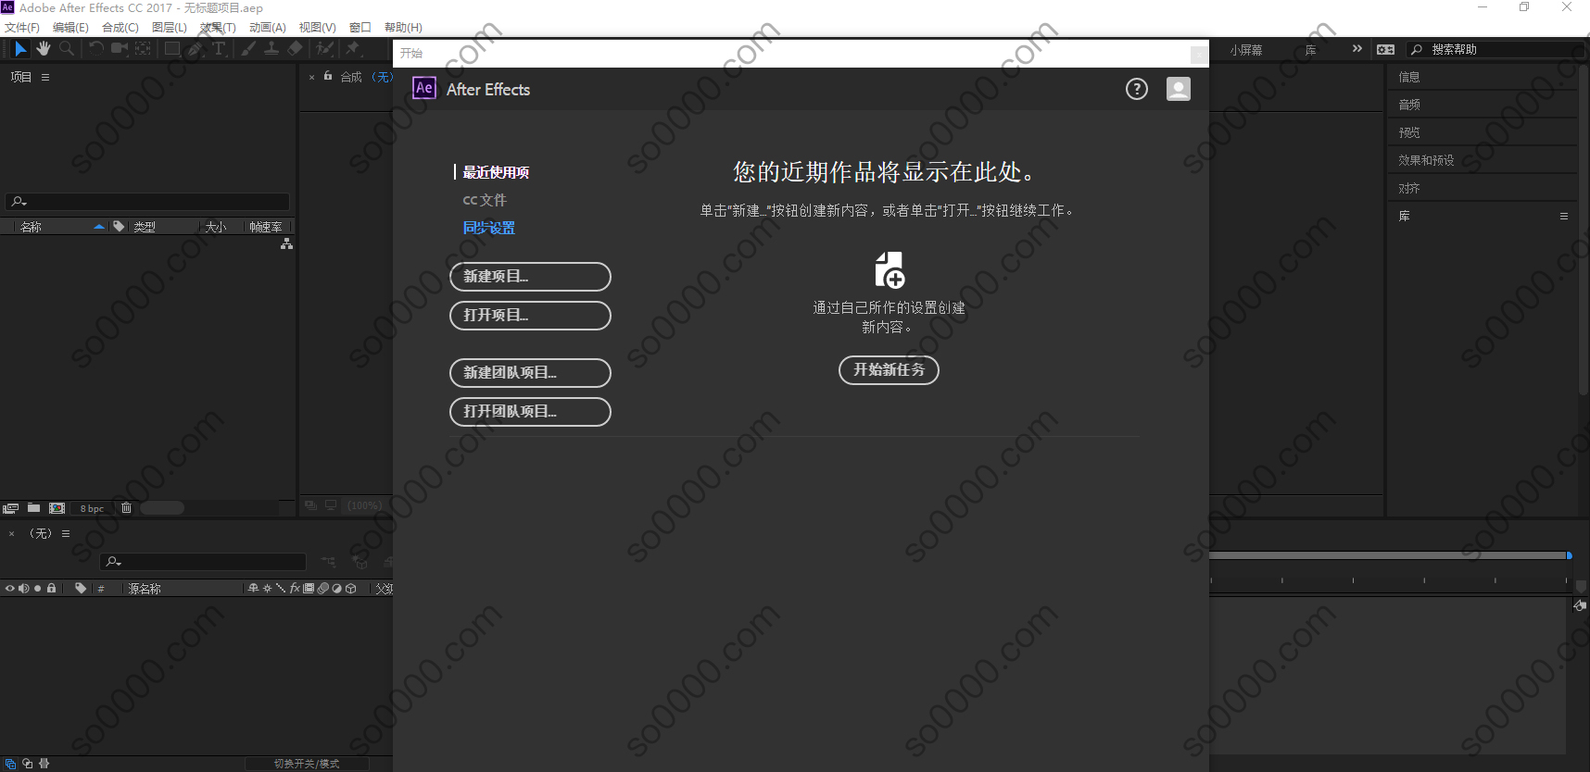Image resolution: width=1590 pixels, height=772 pixels.
Task: Click the Project panel thumbnail size slider
Action: tap(162, 508)
